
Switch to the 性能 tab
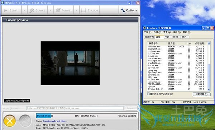[168, 37]
